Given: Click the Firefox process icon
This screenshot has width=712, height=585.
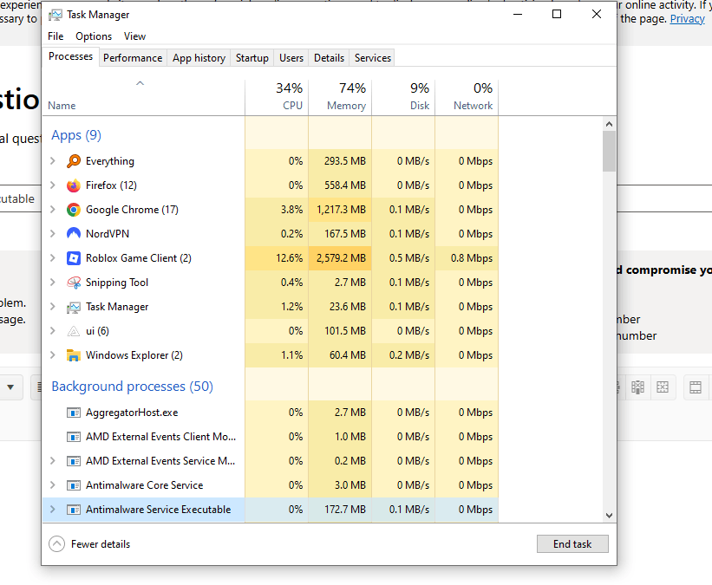Looking at the screenshot, I should pos(74,185).
